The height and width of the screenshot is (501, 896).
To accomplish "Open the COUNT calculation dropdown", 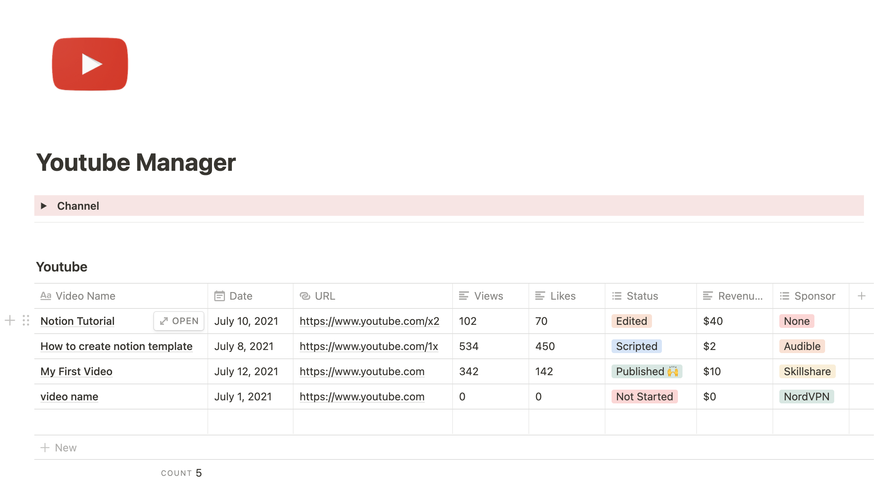I will (x=182, y=473).
